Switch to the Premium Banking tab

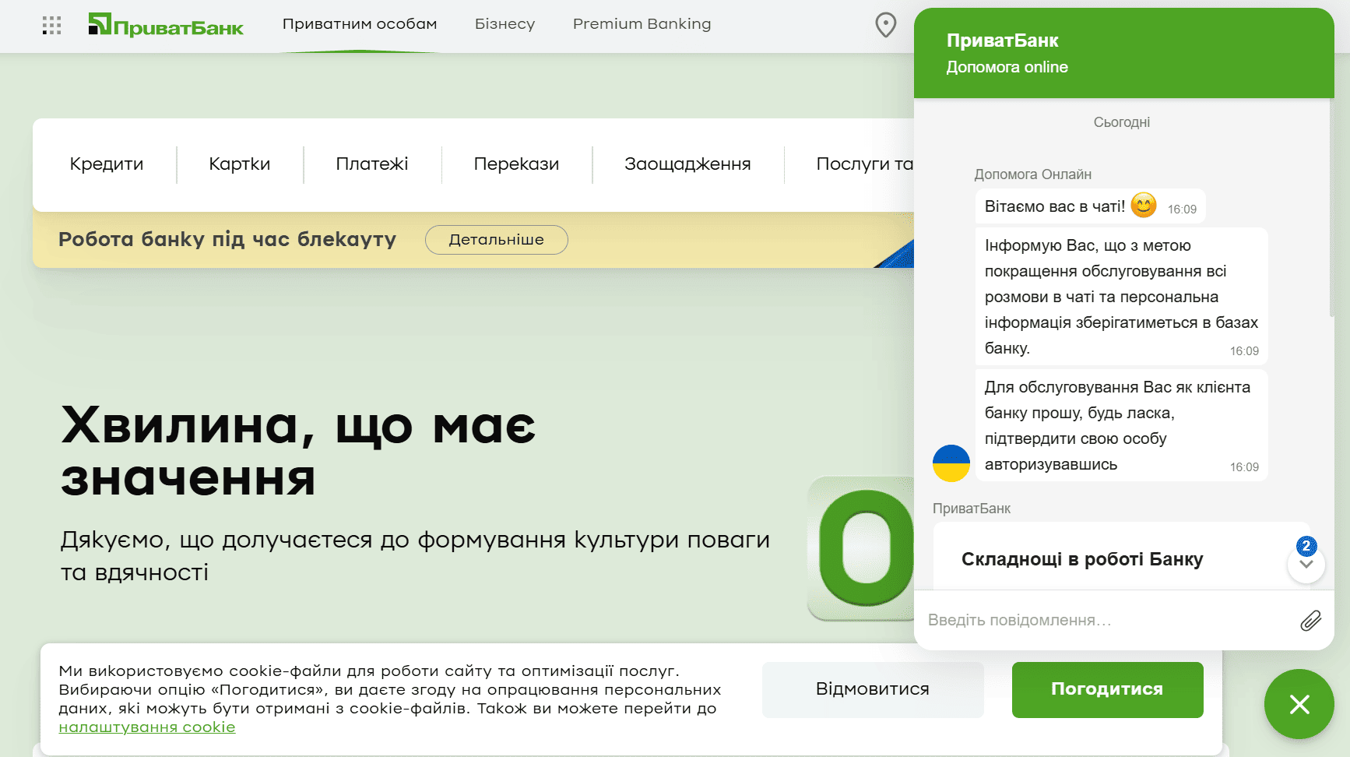tap(642, 24)
